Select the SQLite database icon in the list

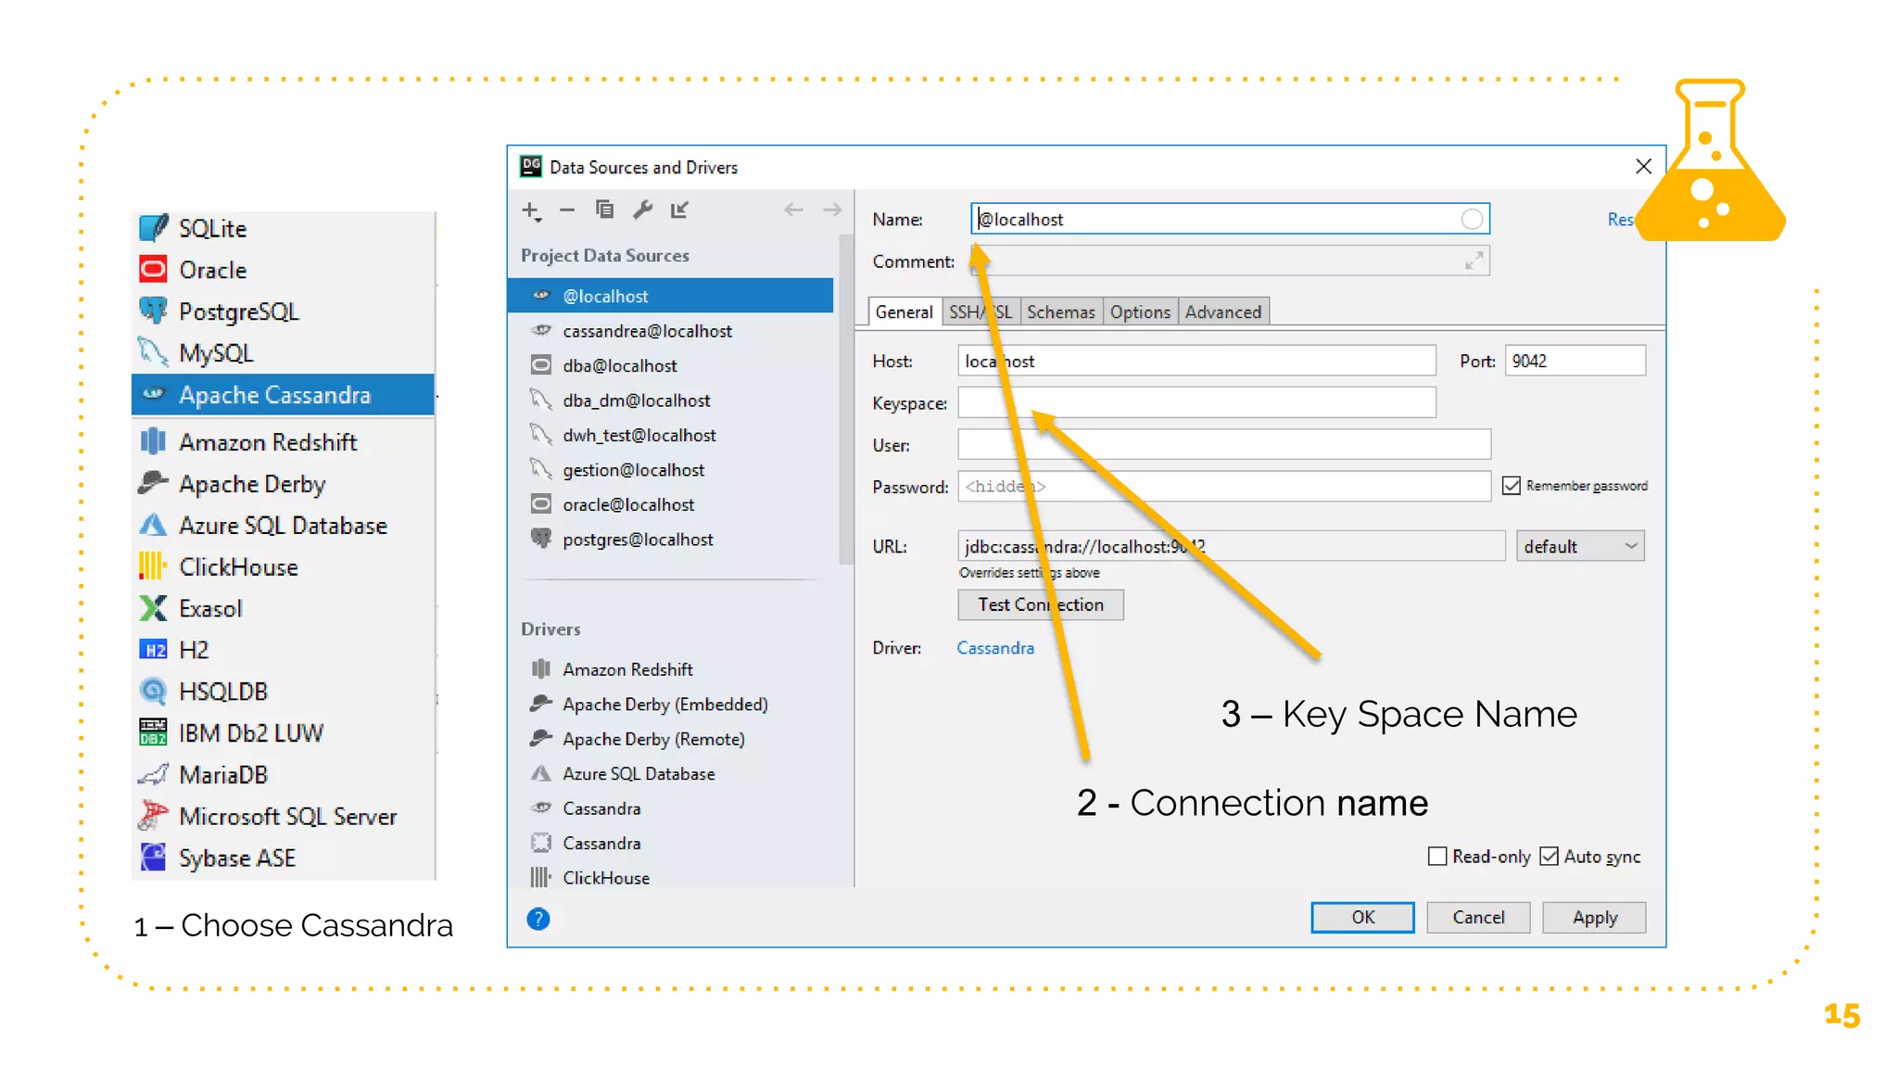[x=153, y=228]
